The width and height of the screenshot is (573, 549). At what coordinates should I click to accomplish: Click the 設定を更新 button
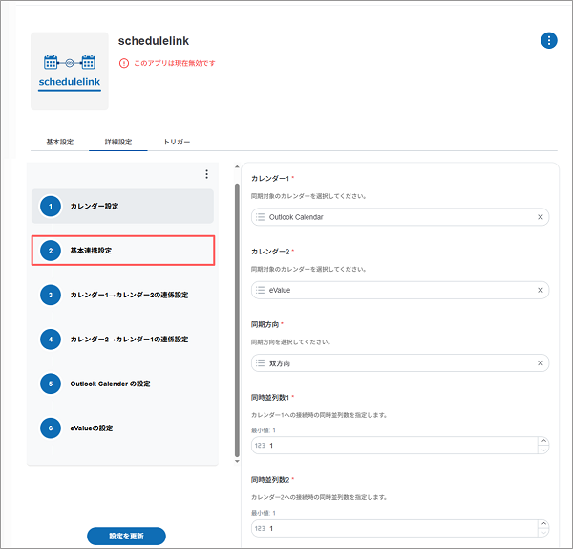126,536
